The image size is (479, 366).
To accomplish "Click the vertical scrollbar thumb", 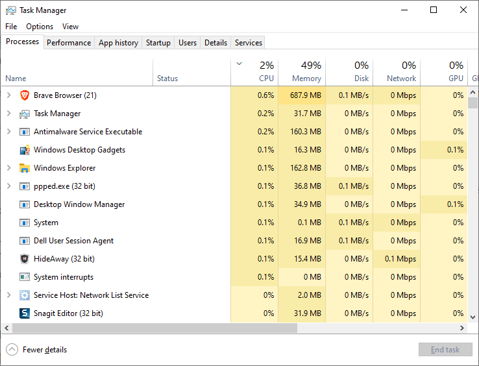I will [x=473, y=103].
